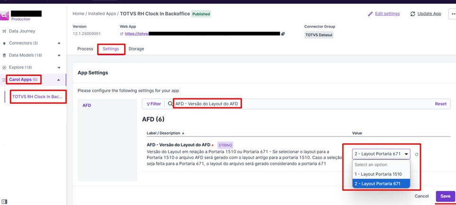The image size is (456, 205).
Task: Click the Connectors plug icon
Action: (x=4, y=44)
